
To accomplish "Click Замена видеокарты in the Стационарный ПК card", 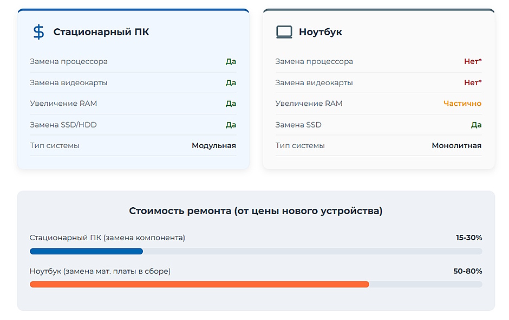I will (x=68, y=82).
